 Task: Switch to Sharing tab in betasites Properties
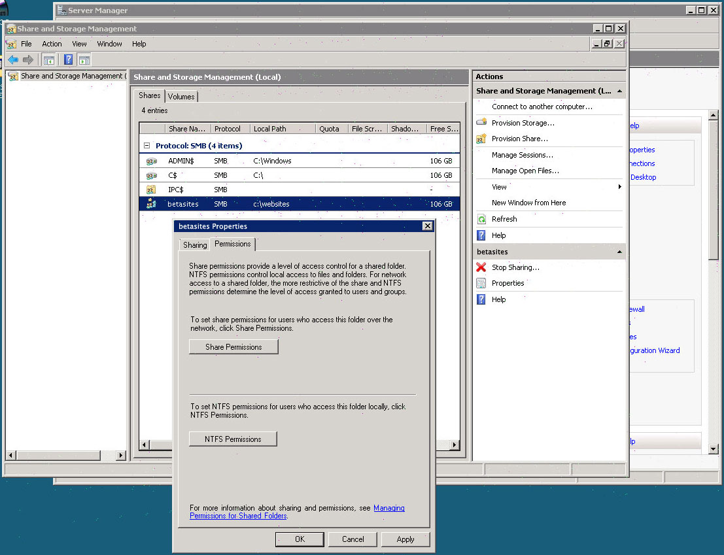[x=195, y=245]
